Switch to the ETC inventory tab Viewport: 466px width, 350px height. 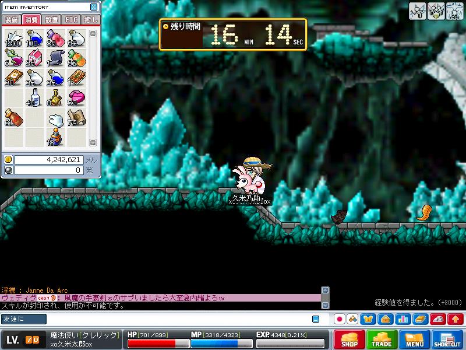tap(71, 20)
